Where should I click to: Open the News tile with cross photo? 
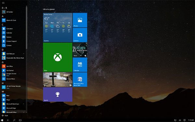(58, 80)
